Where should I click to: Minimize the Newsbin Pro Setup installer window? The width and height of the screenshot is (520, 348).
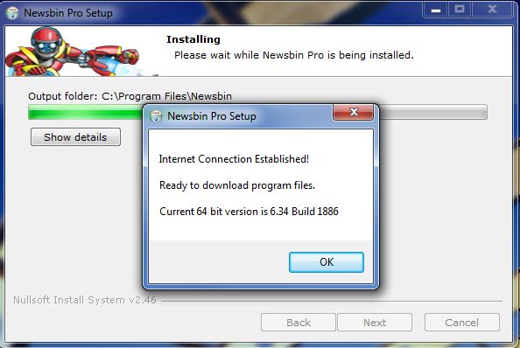(435, 10)
